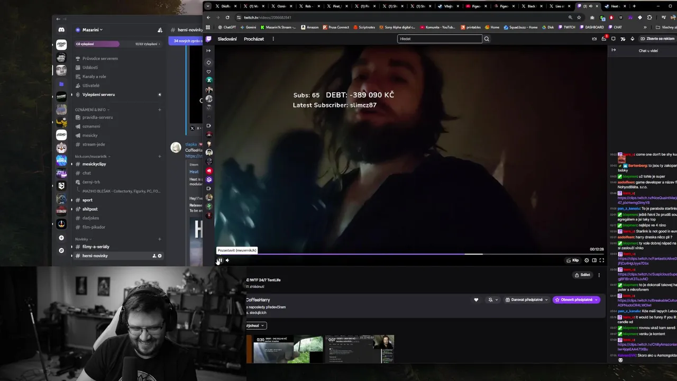Viewport: 677px width, 381px height.
Task: Click the Twitch logo home icon
Action: coord(208,39)
